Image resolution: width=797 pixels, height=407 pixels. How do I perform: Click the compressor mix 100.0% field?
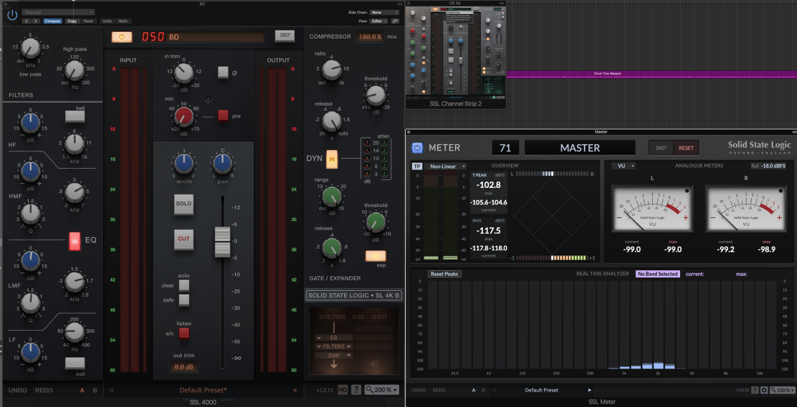coord(371,37)
